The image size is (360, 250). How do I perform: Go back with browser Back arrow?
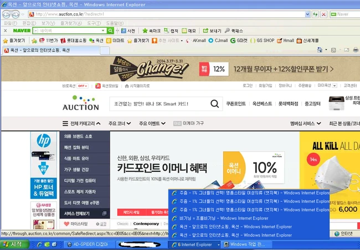point(6,14)
